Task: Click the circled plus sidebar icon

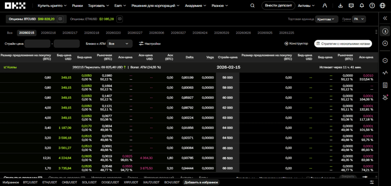Action: 385,43
